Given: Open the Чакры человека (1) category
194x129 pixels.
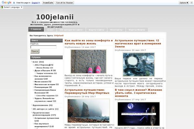Looking at the screenshot, I should 47,73.
